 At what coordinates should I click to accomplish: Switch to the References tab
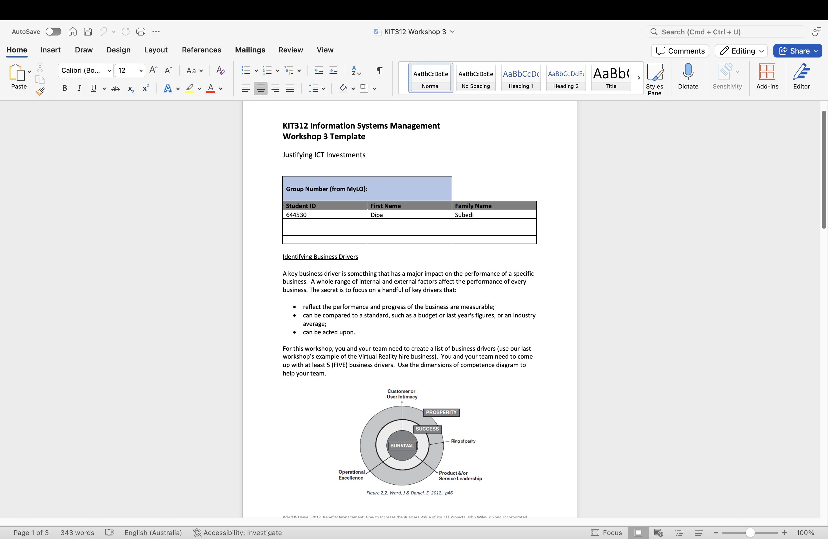pos(201,50)
